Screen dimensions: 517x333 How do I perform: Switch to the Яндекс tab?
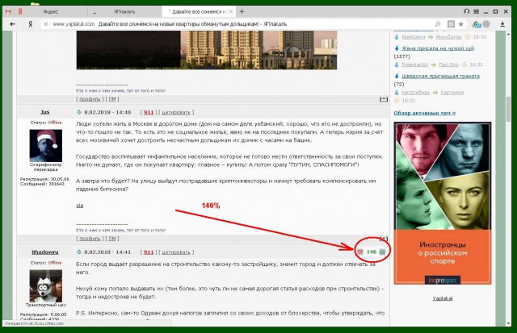50,11
